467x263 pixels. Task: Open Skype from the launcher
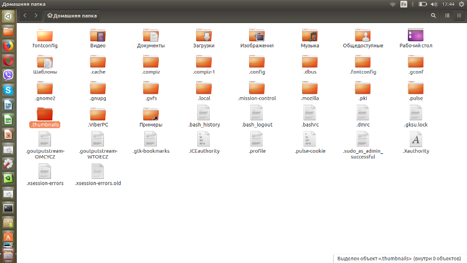point(8,90)
